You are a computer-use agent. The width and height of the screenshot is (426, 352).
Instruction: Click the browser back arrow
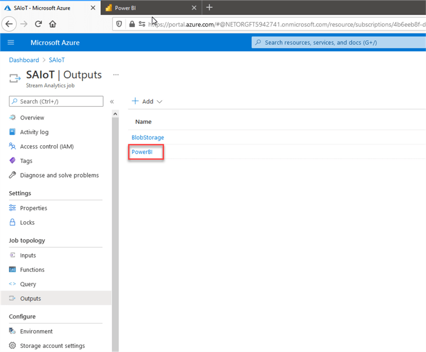(9, 24)
